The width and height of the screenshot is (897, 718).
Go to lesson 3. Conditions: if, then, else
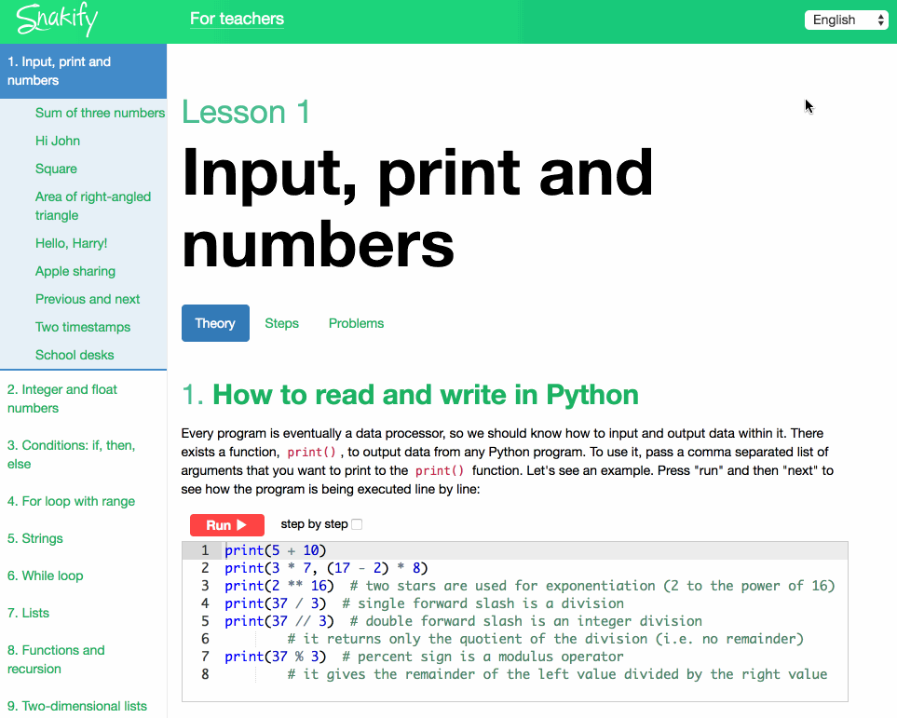72,454
